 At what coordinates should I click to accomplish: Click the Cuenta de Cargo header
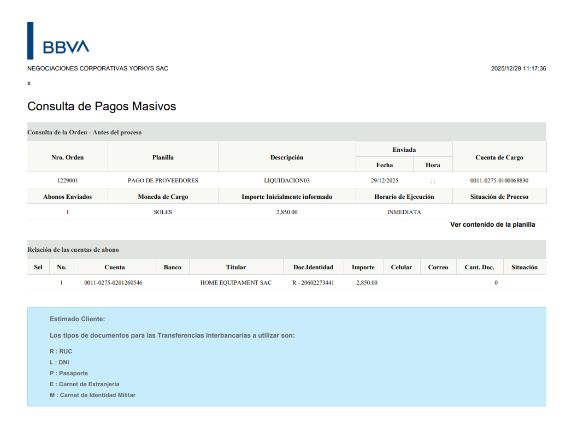pos(499,157)
